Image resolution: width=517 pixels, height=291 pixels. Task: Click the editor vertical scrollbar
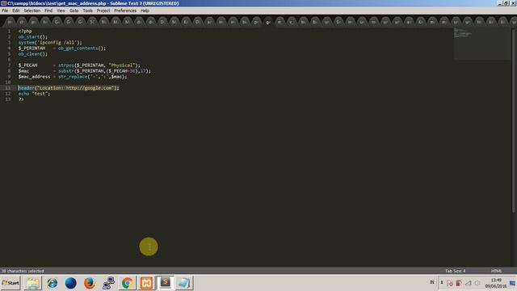click(514, 120)
